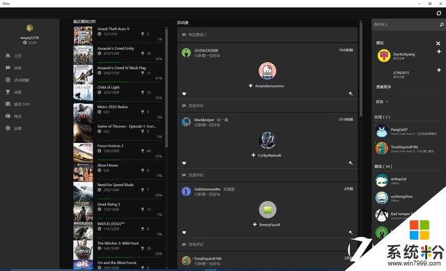Click the refresh icon at top right
This screenshot has height=271, width=446.
(x=439, y=13)
